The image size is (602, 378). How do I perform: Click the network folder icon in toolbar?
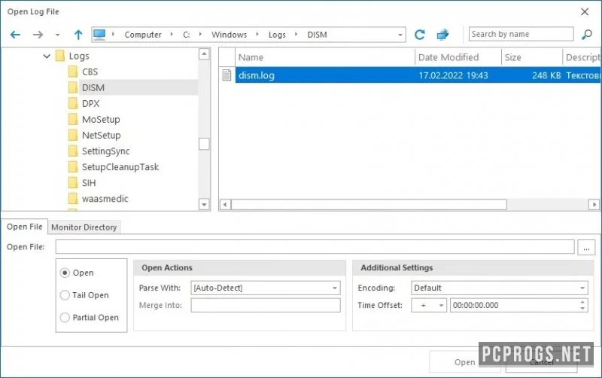point(442,35)
